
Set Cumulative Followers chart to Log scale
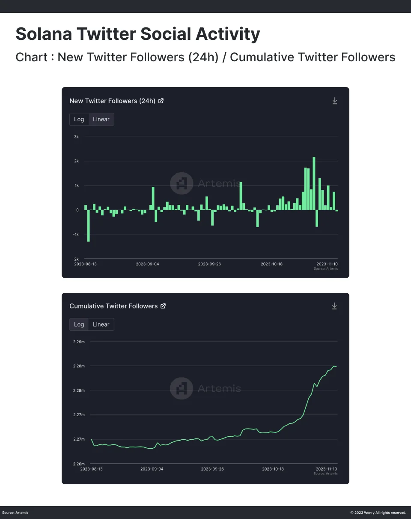(79, 324)
